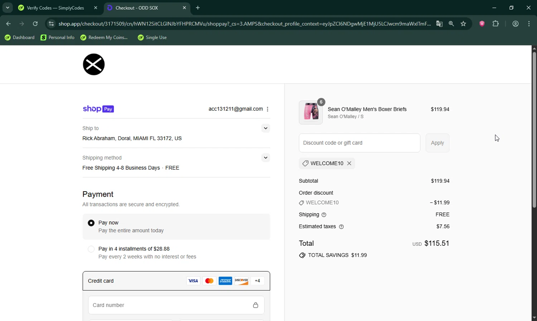Viewport: 537px width, 321px height.
Task: Open the Dashboard bookmark
Action: click(x=20, y=38)
